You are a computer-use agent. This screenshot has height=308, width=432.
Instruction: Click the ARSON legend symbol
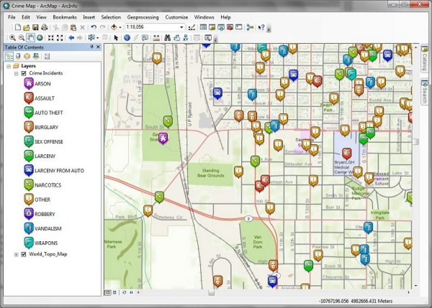click(29, 84)
